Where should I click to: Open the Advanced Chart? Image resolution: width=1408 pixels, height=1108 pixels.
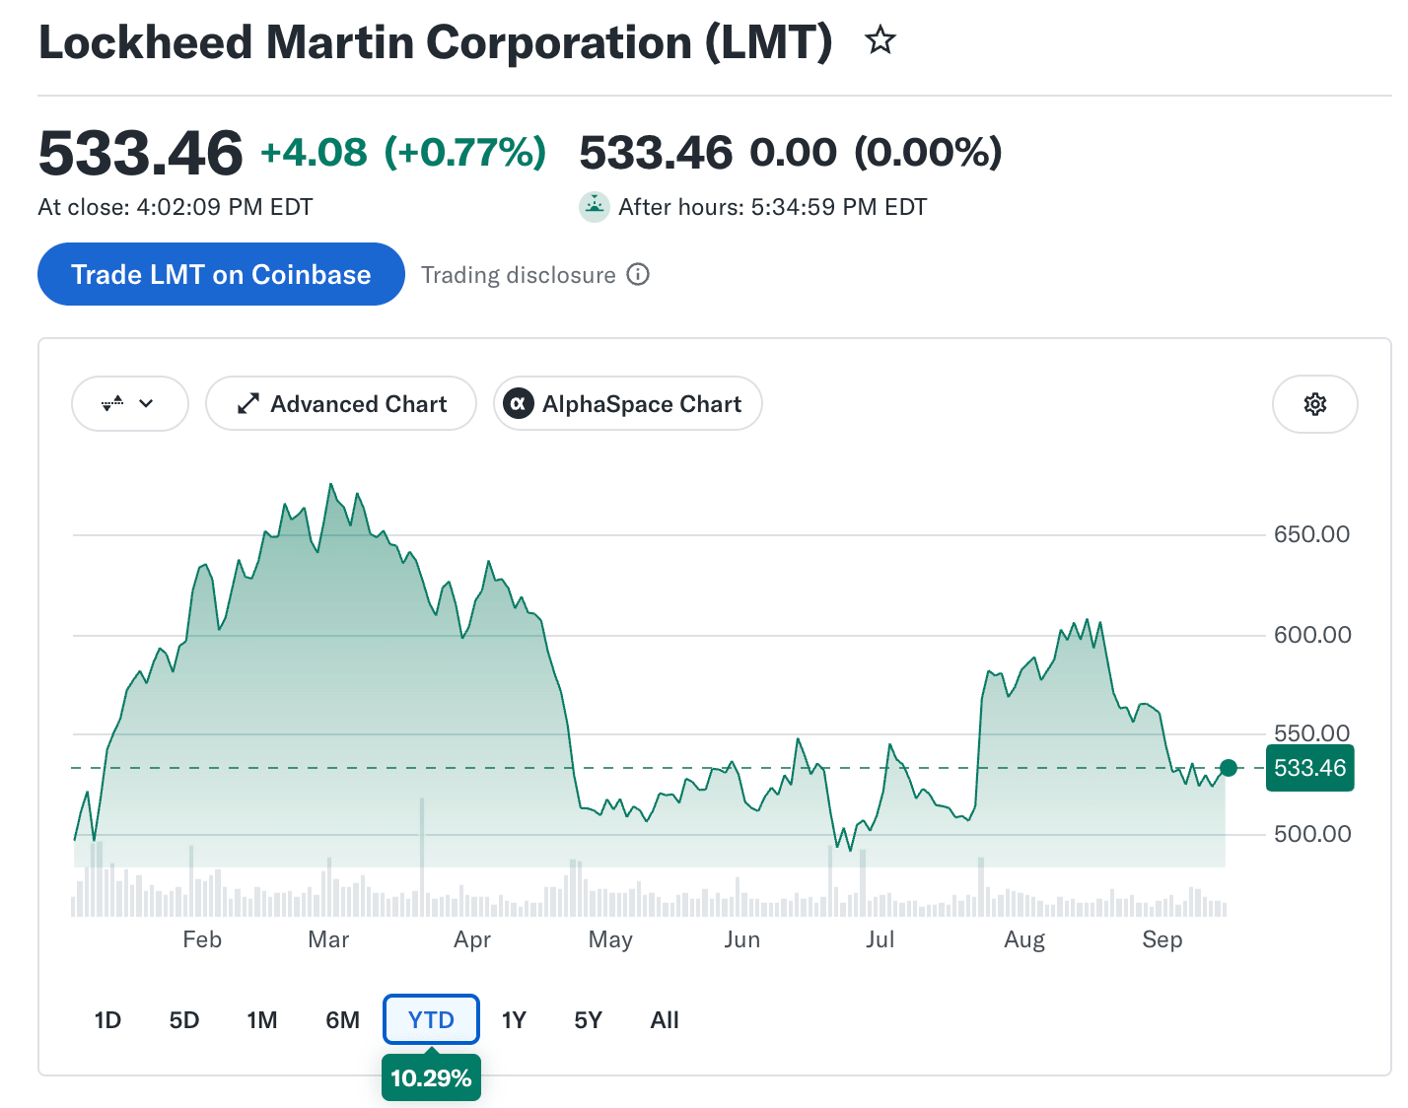click(341, 403)
